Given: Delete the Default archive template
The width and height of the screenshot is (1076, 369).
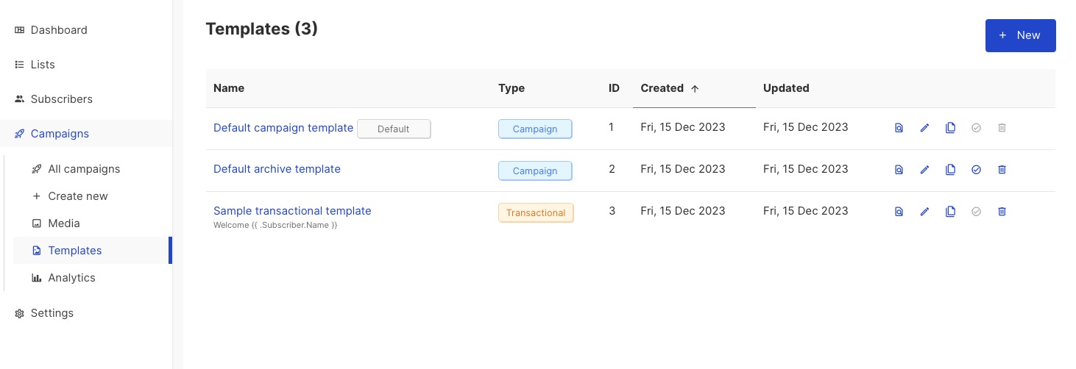Looking at the screenshot, I should [x=1002, y=170].
